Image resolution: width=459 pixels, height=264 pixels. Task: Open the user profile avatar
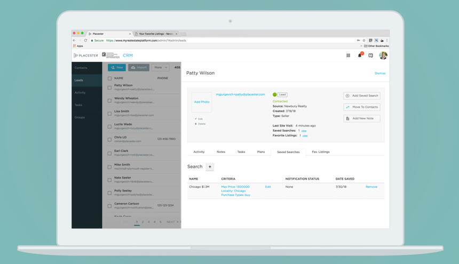coord(383,55)
